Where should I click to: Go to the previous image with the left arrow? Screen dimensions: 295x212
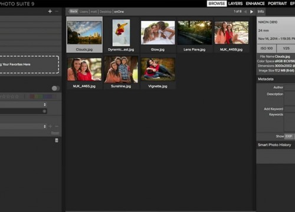click(x=245, y=12)
